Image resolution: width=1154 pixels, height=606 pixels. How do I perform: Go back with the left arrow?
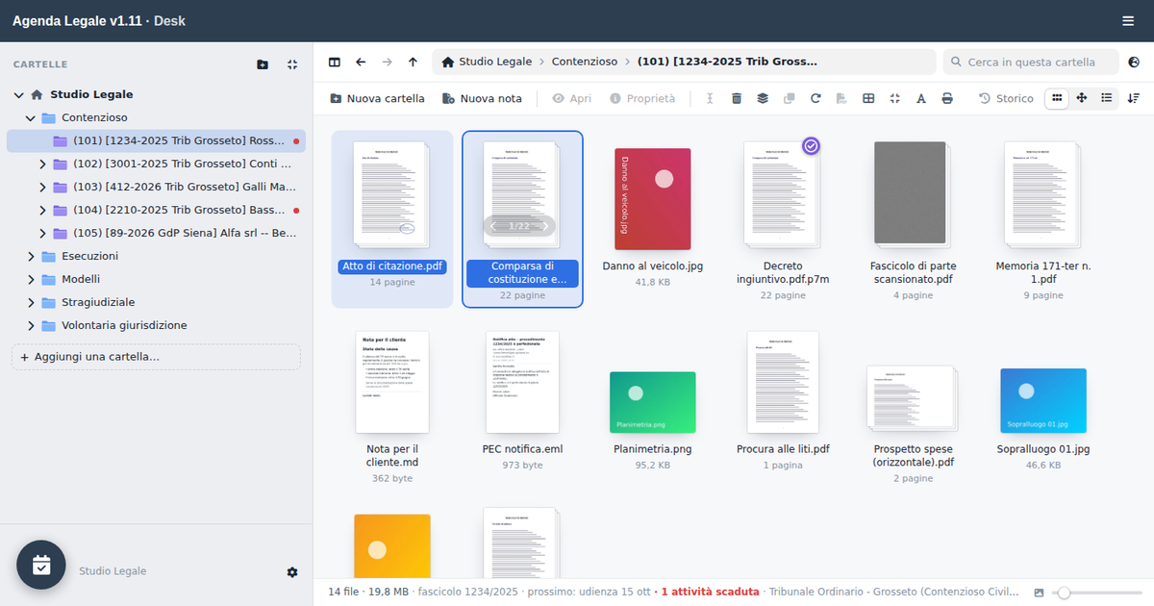pyautogui.click(x=361, y=62)
